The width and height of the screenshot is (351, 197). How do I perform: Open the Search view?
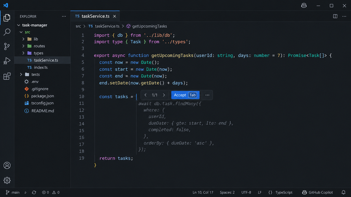7,32
